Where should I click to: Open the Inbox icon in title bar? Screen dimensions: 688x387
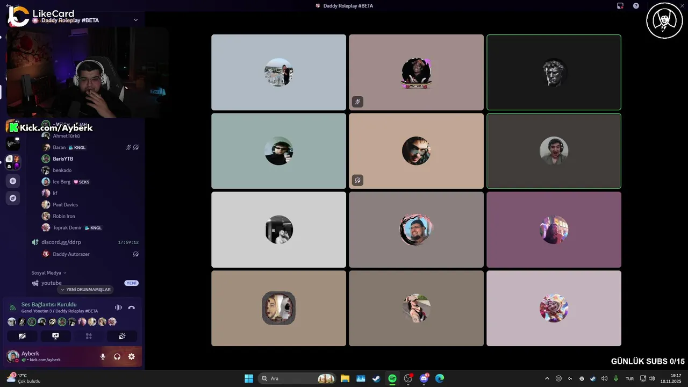click(x=620, y=6)
